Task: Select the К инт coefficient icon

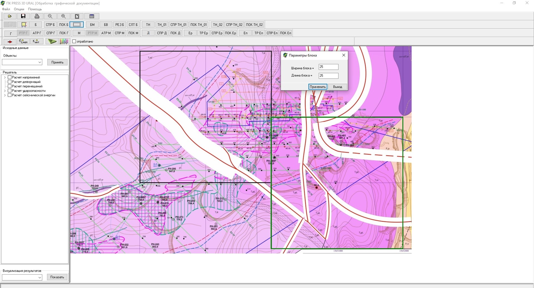Action: pos(37,41)
